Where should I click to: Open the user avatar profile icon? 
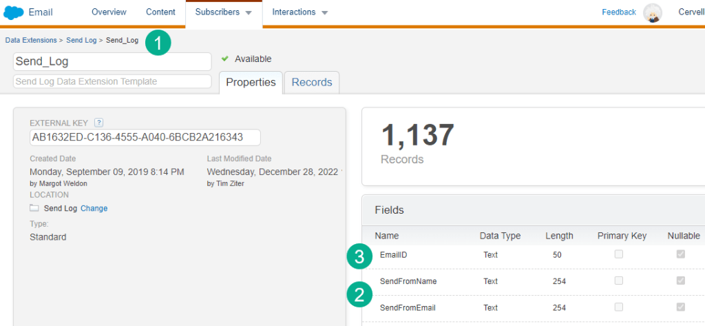click(652, 12)
